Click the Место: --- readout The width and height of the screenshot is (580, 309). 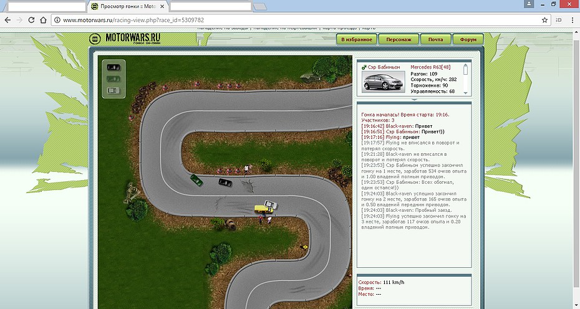[x=370, y=294]
